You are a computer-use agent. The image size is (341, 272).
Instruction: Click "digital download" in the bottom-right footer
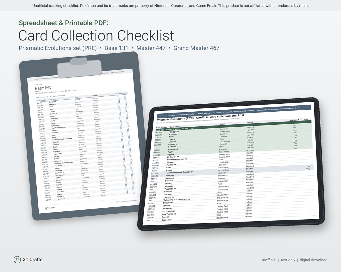point(313,260)
